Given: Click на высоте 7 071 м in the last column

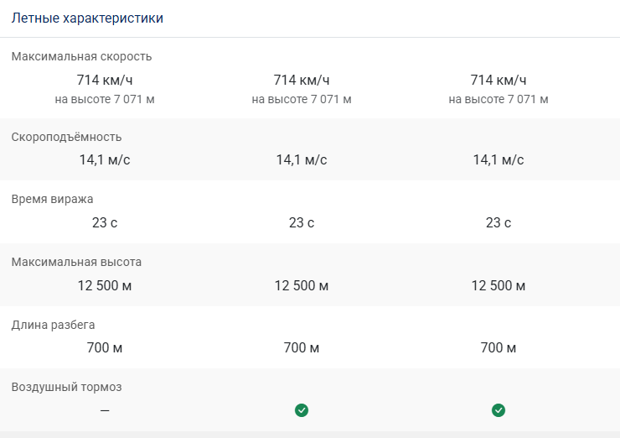Looking at the screenshot, I should [499, 99].
